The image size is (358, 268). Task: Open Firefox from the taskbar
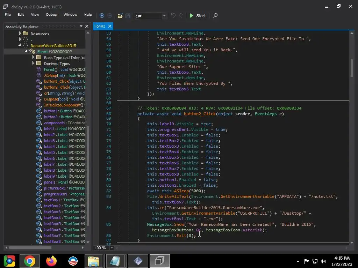click(x=51, y=261)
